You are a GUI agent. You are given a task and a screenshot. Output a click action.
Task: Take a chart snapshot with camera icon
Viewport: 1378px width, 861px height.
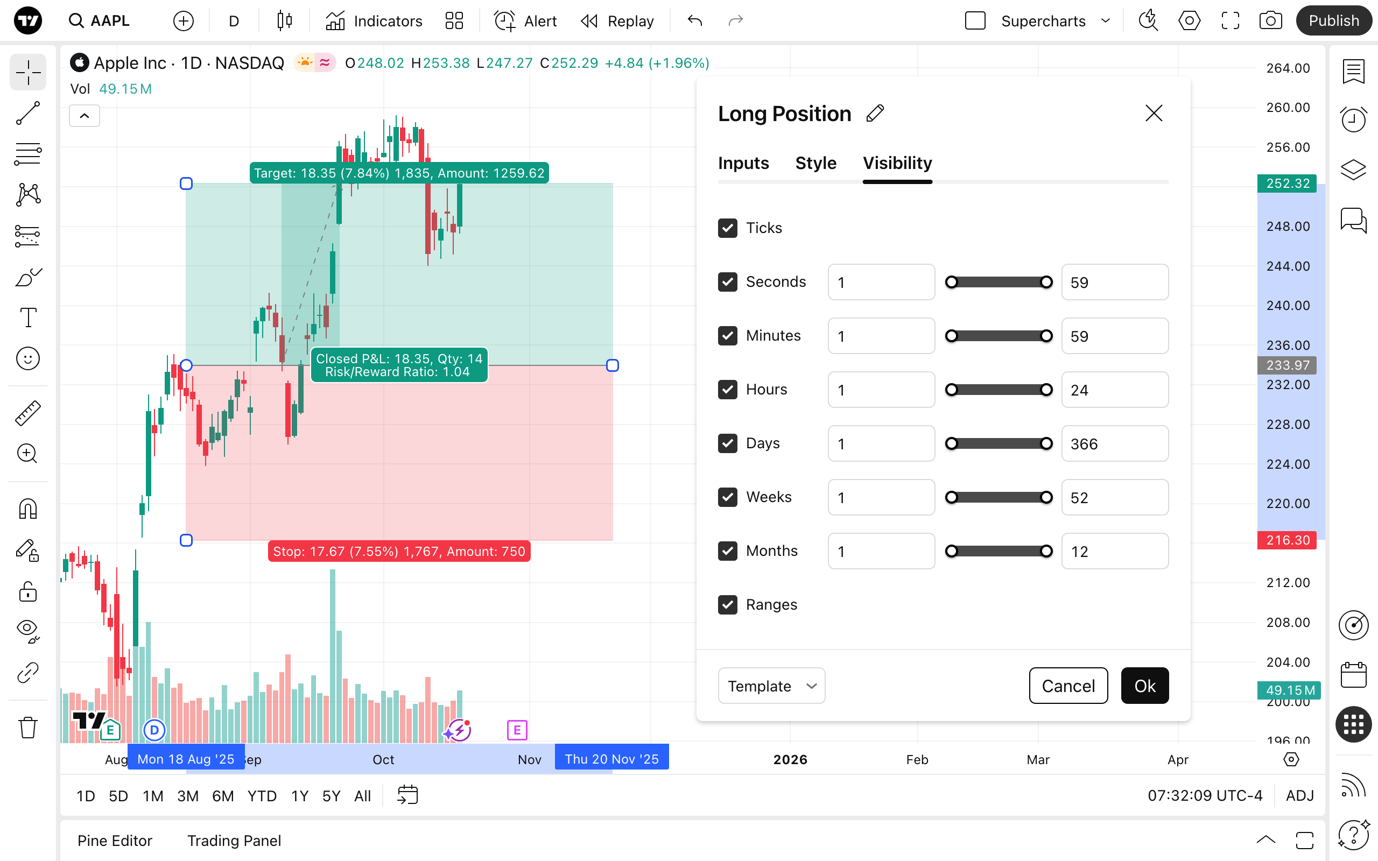[1270, 21]
